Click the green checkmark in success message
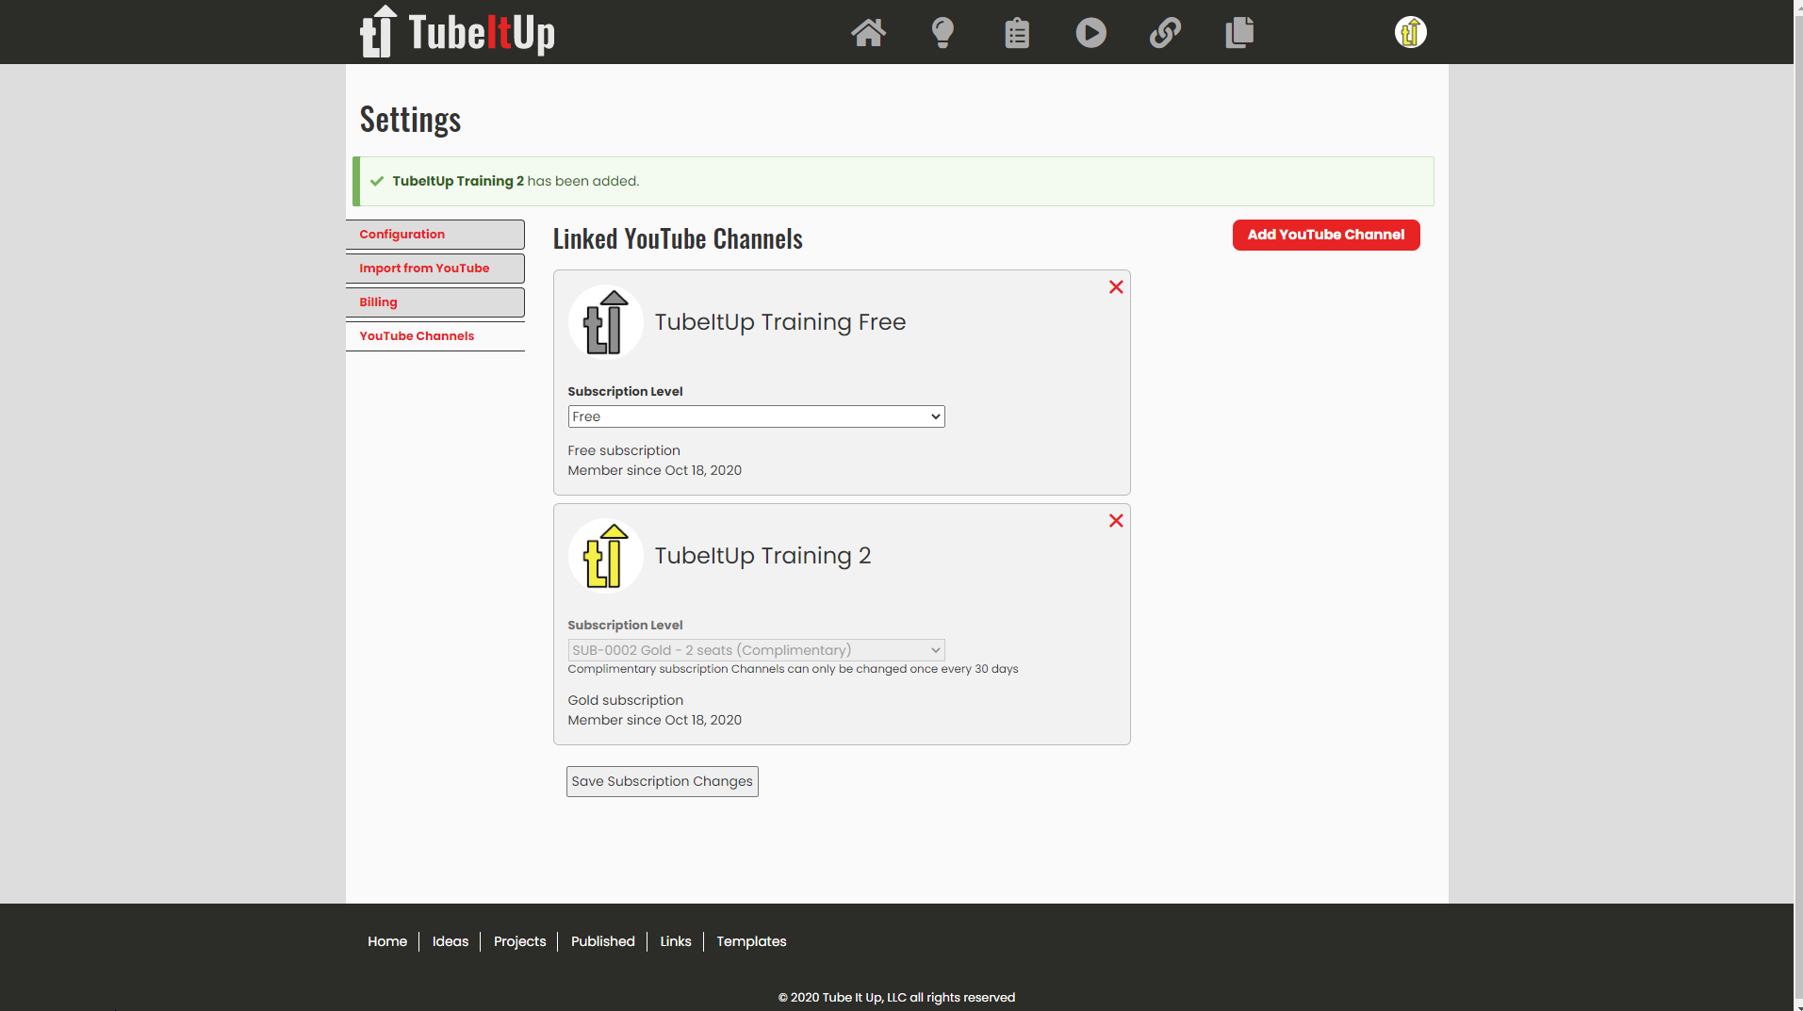 pos(377,181)
